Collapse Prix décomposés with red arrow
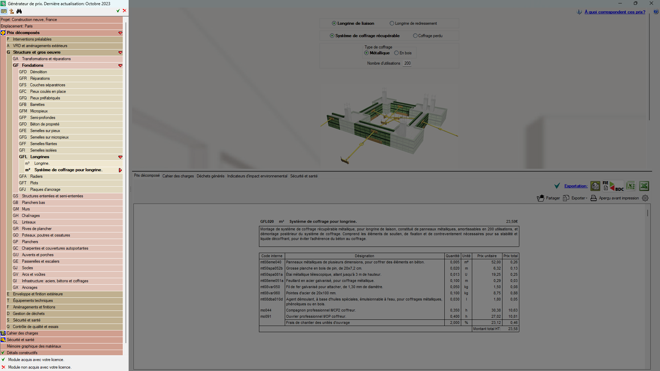 [120, 33]
